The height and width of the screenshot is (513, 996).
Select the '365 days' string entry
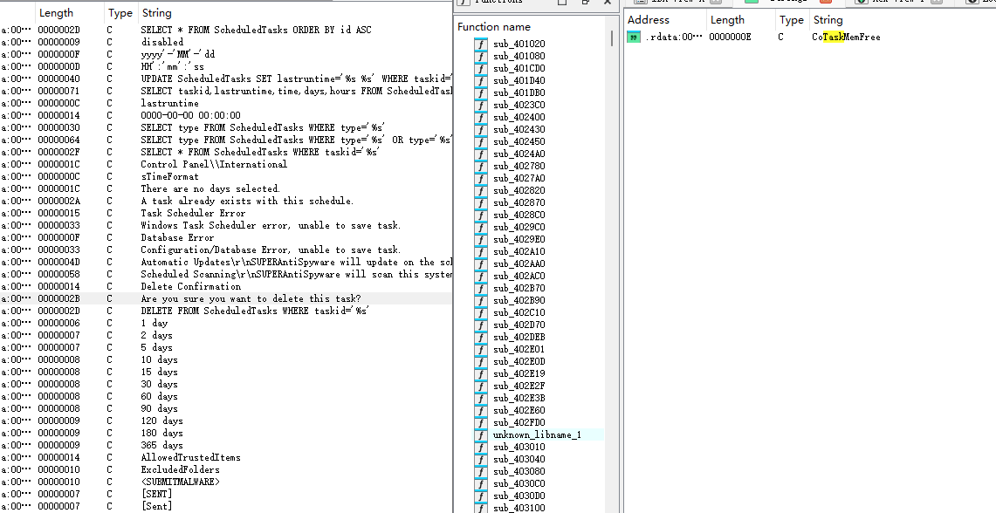(162, 445)
